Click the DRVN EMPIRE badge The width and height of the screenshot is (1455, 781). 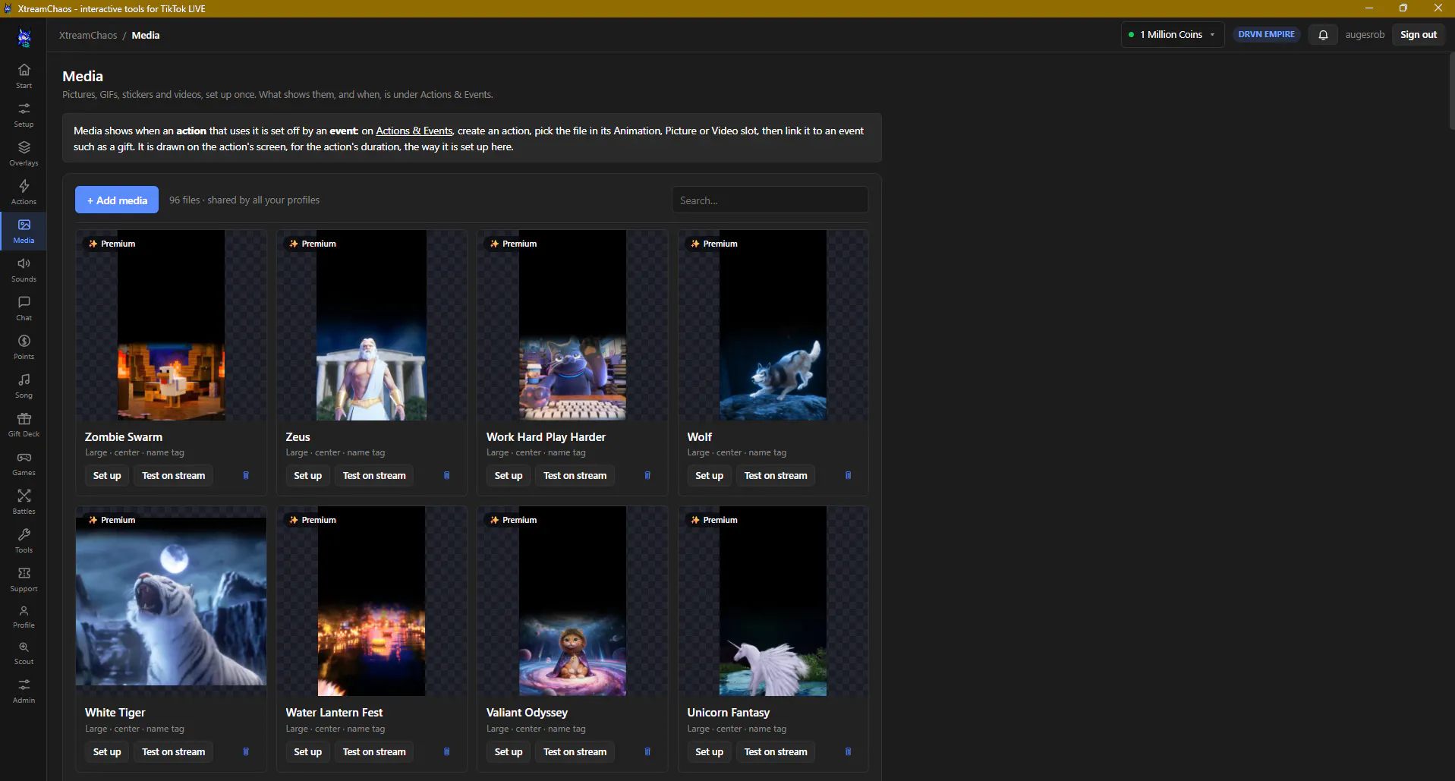(1267, 35)
